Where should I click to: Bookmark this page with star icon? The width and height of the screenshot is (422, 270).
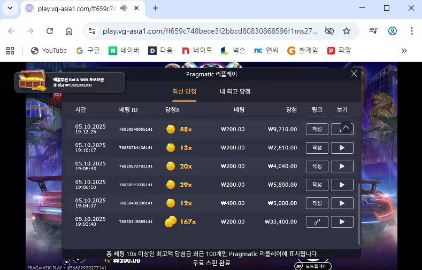tap(347, 31)
